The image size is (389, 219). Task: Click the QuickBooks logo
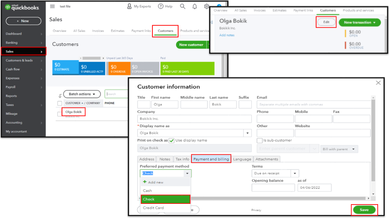[22, 7]
